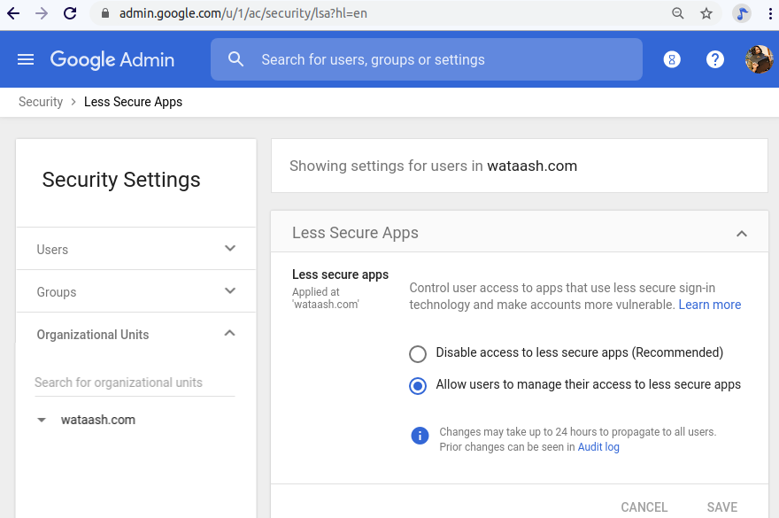Collapse the wataash.com tree node
This screenshot has height=518, width=779.
(x=42, y=421)
